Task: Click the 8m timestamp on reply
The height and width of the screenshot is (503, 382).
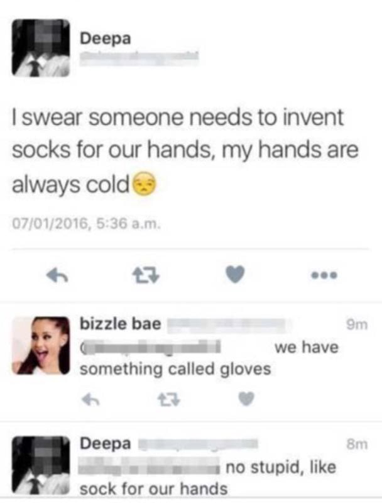Action: [x=357, y=445]
